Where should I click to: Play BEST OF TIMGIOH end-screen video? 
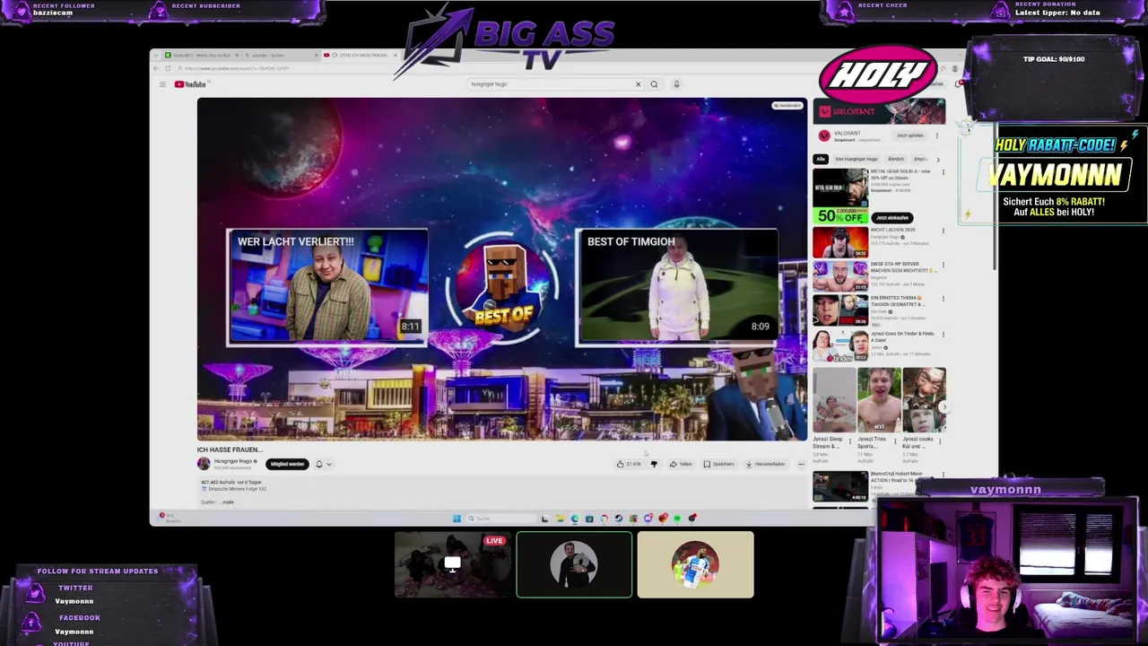pos(677,287)
